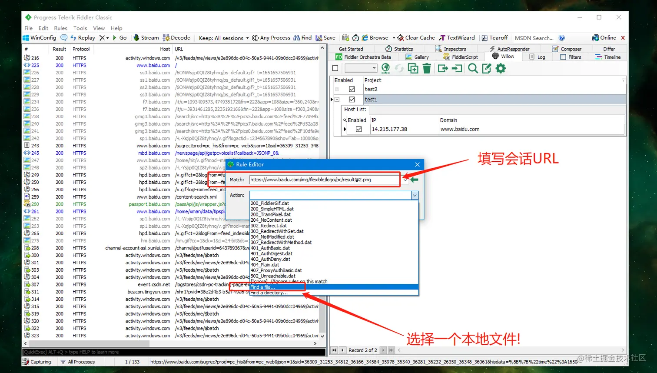
Task: Open the Help menu
Action: (x=116, y=28)
